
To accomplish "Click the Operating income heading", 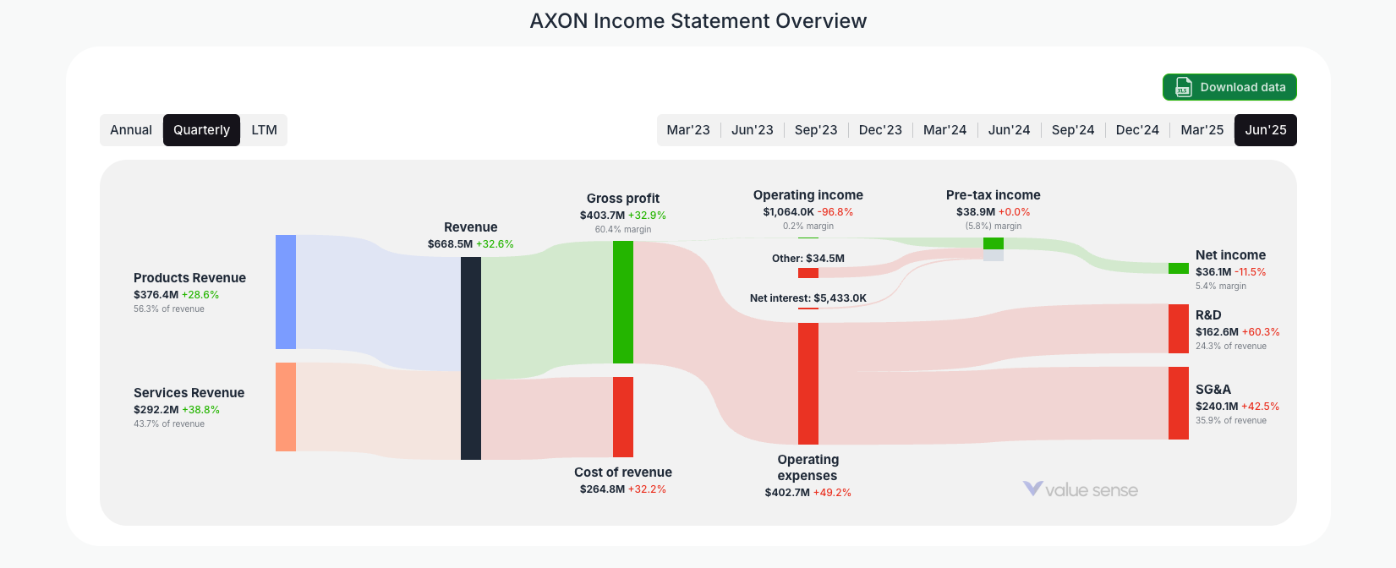I will tap(808, 195).
